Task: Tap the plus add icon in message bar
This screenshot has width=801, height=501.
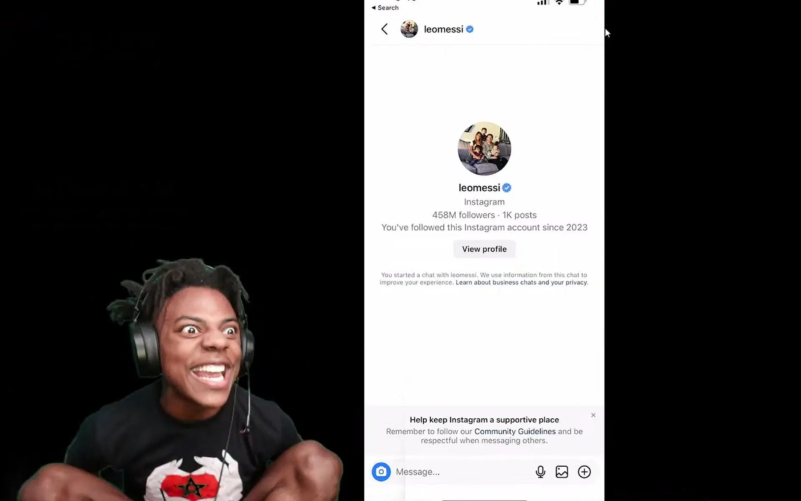Action: [585, 471]
